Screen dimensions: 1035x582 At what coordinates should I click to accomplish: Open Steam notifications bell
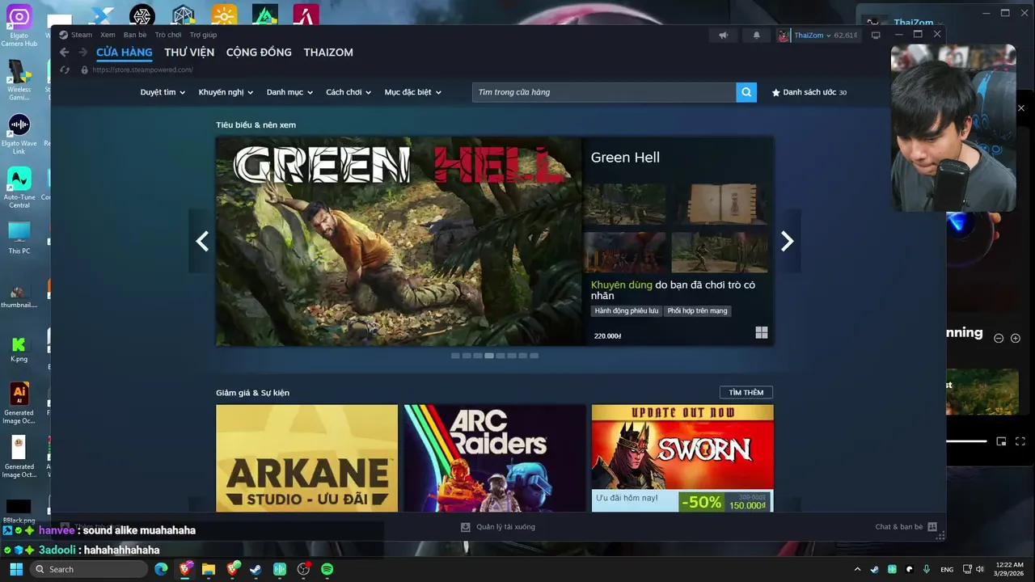click(x=757, y=36)
